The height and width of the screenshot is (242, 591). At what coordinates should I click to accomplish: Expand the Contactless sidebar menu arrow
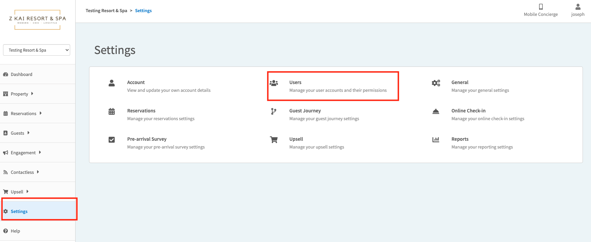[38, 172]
